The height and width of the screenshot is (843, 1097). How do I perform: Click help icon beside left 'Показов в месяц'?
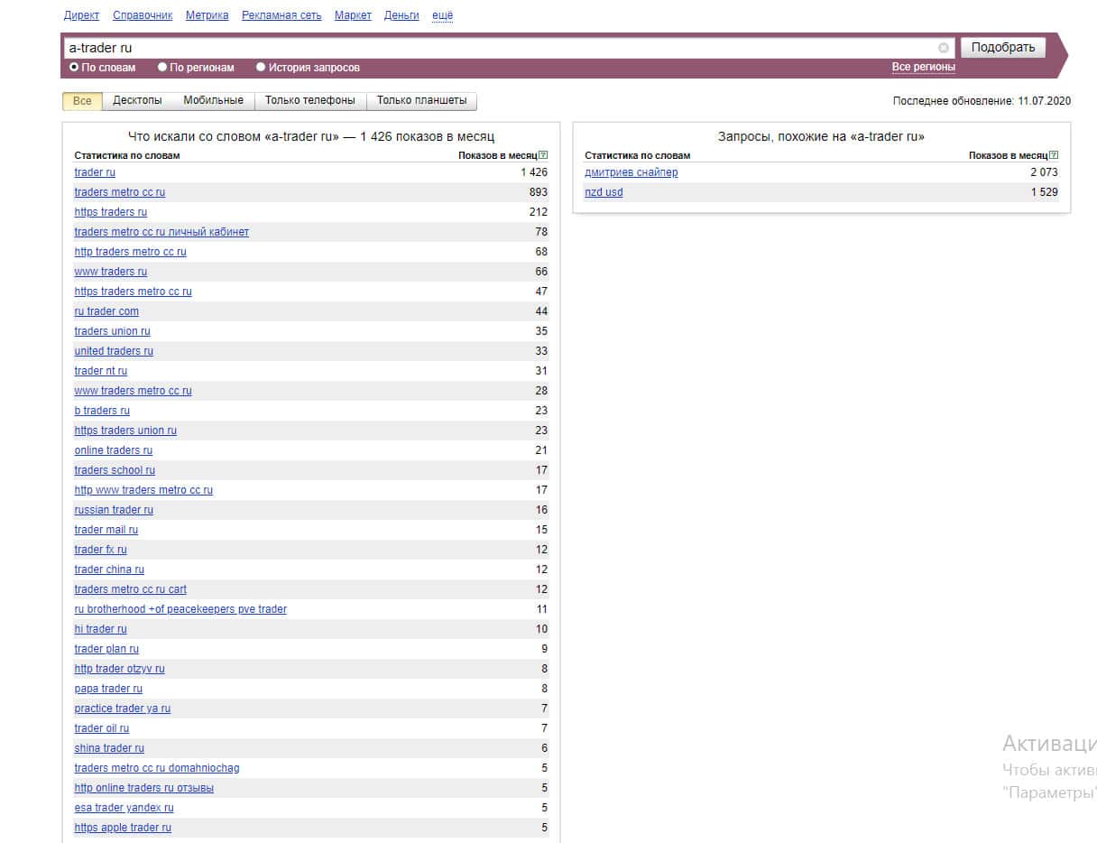point(543,155)
